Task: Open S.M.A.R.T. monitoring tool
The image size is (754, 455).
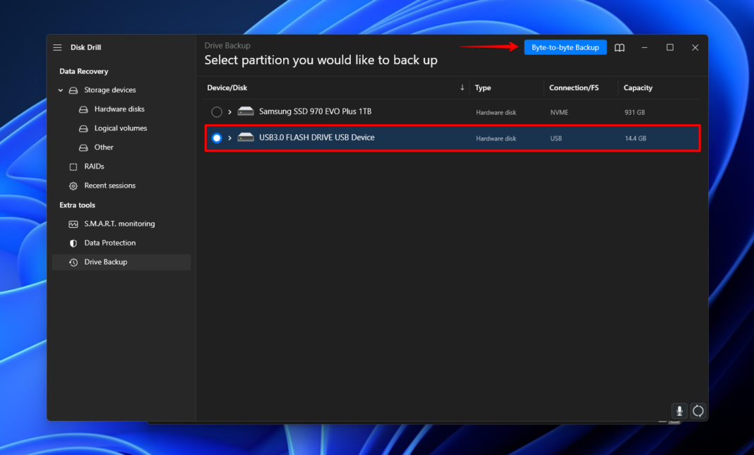Action: click(119, 224)
